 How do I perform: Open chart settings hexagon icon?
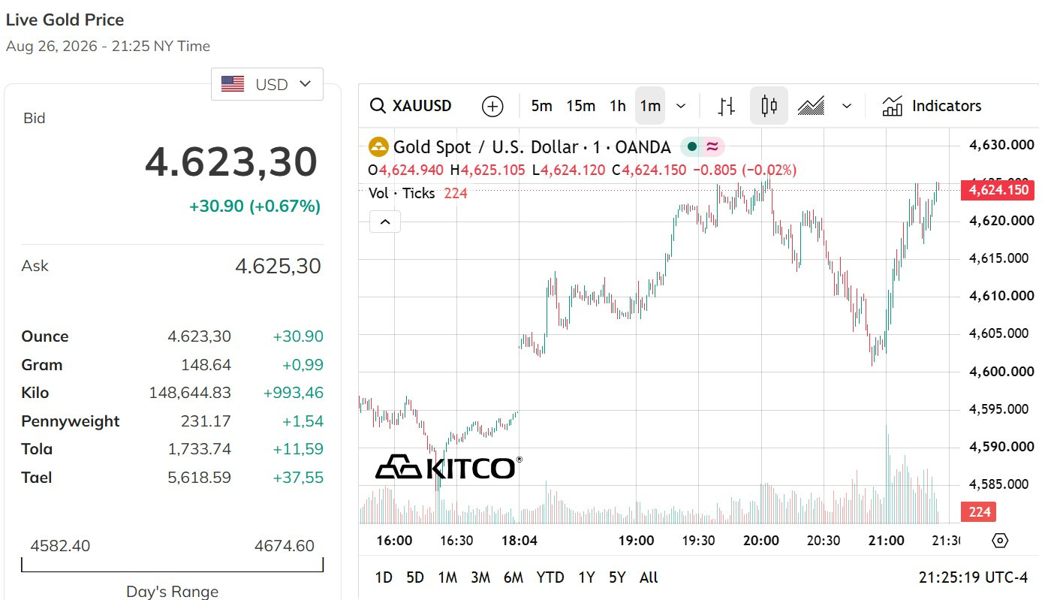[x=999, y=541]
